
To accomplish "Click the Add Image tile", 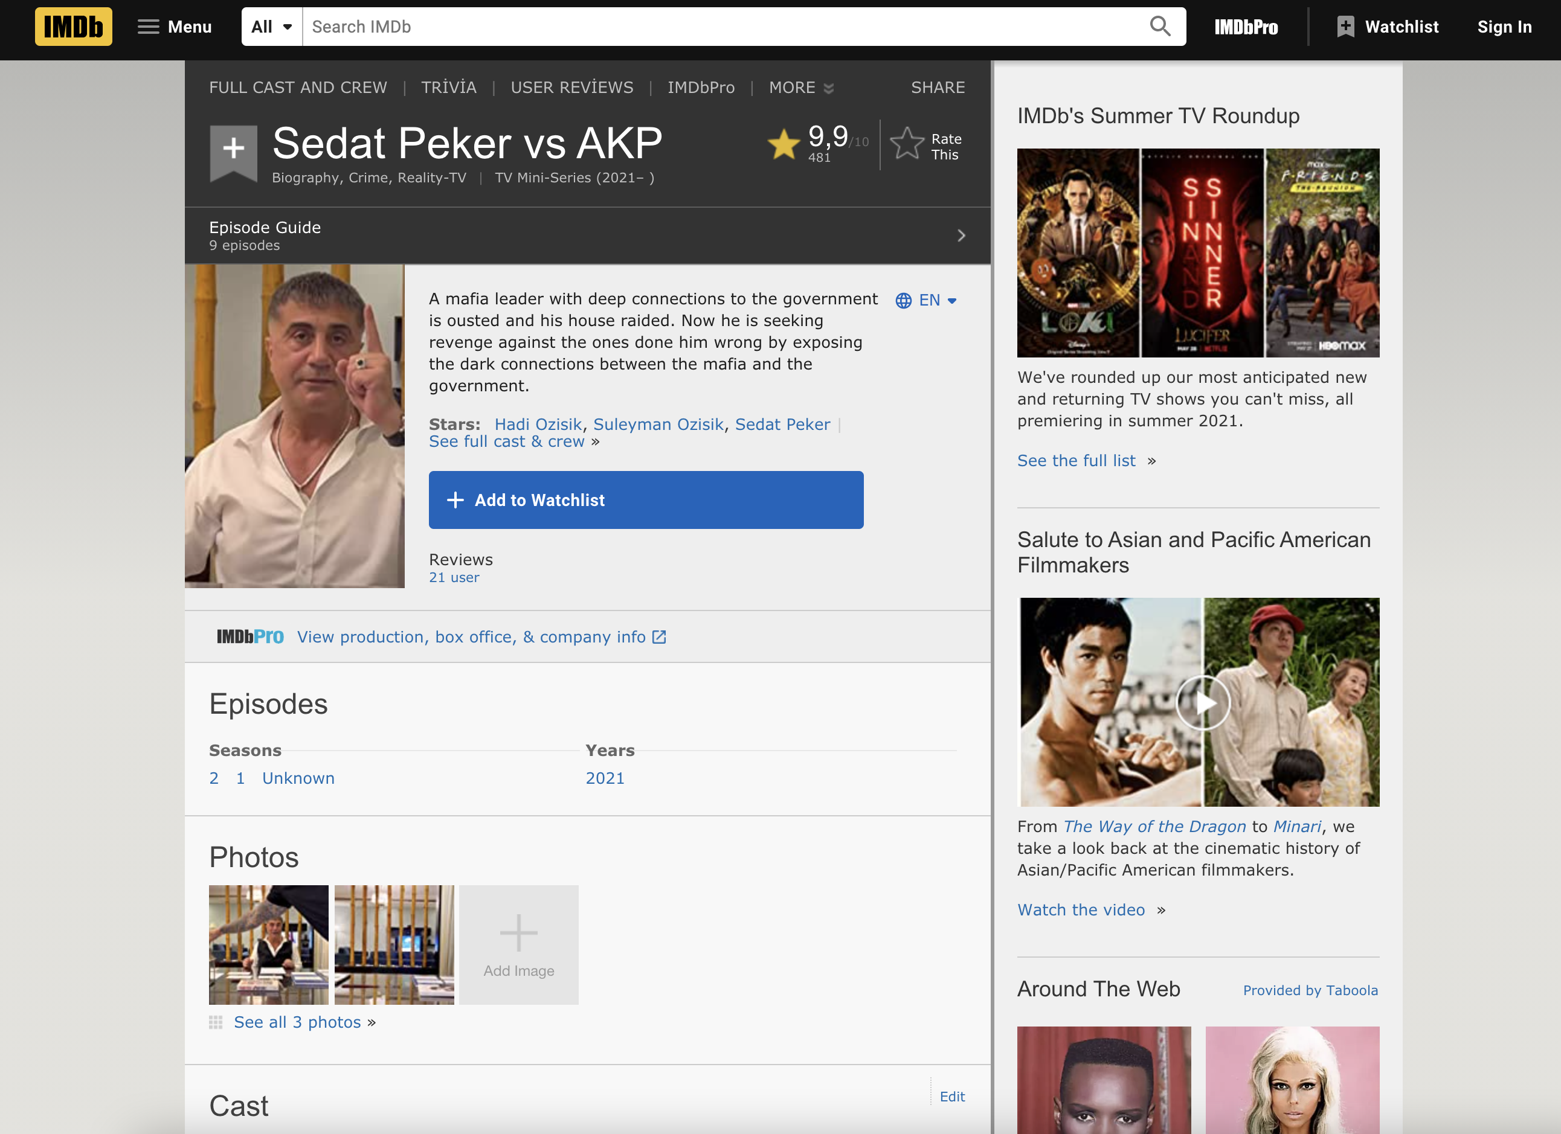I will click(x=518, y=944).
